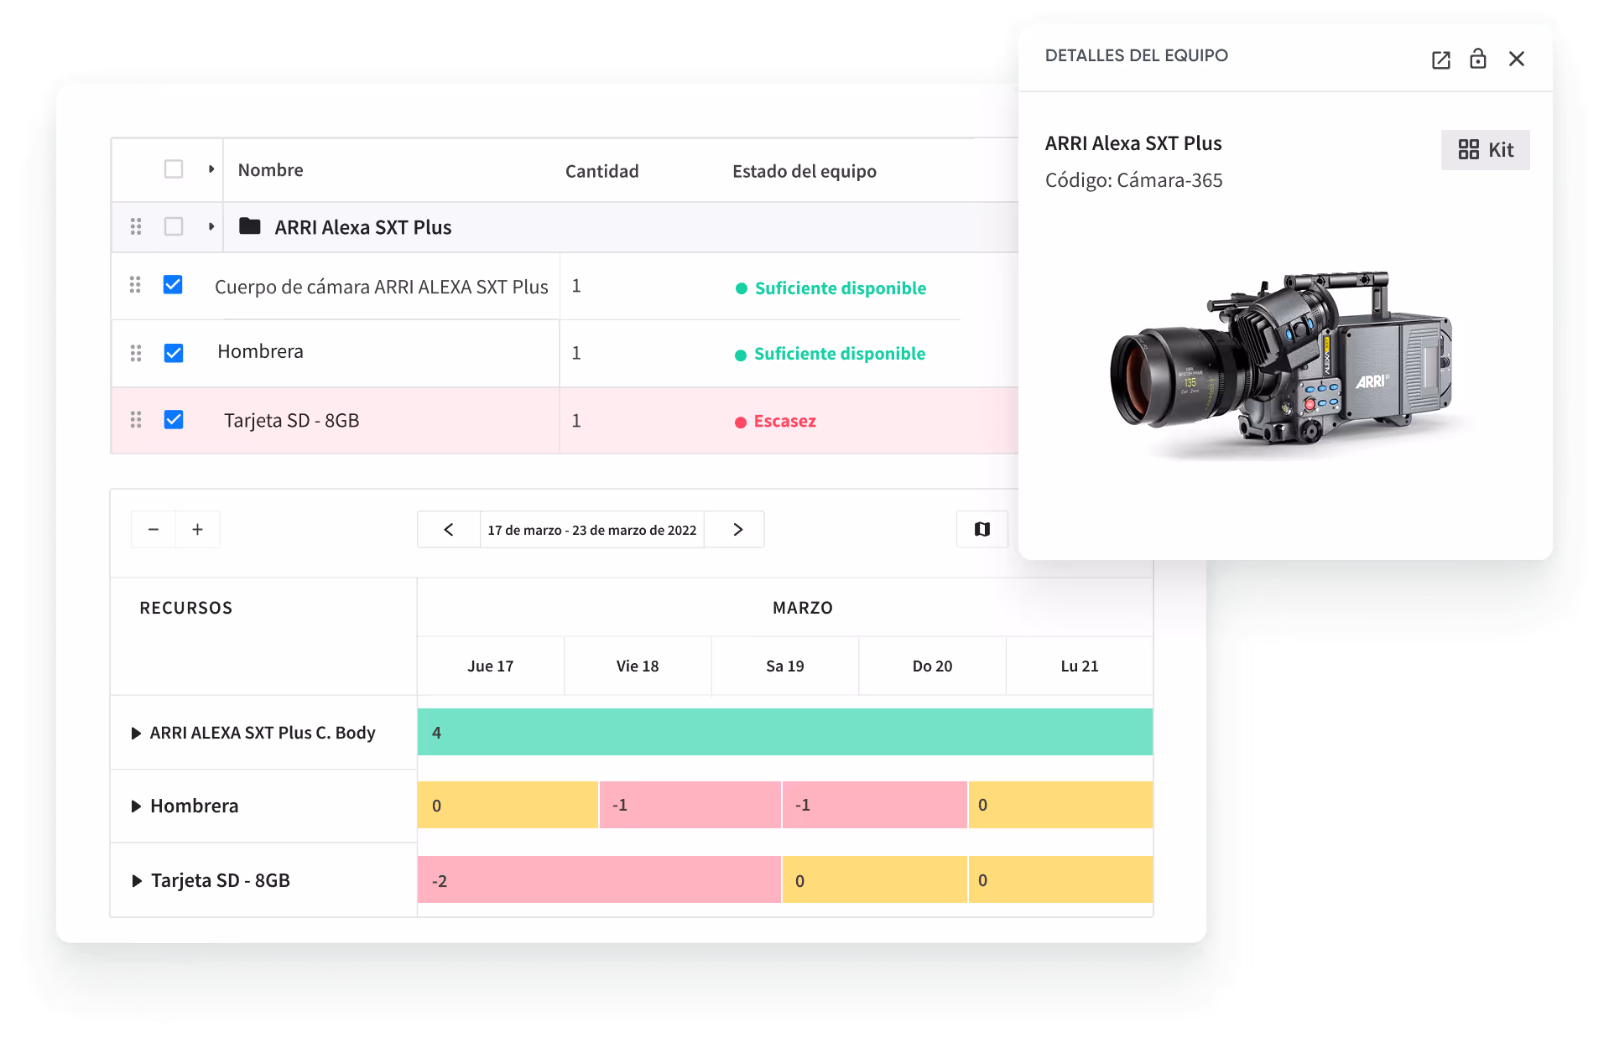Image resolution: width=1609 pixels, height=1037 pixels.
Task: Toggle checkbox for ARRI Alexa SXT Plus folder
Action: (x=174, y=226)
